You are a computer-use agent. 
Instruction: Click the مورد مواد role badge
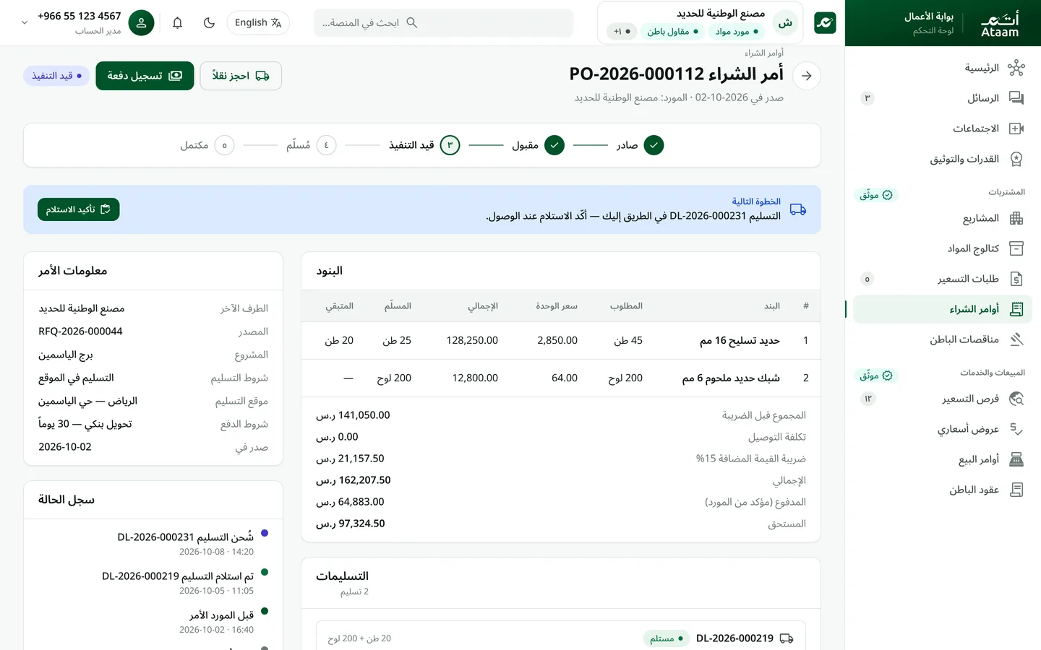(x=737, y=32)
